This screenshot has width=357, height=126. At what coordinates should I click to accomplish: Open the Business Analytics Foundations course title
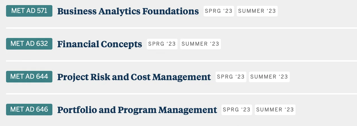click(x=128, y=11)
